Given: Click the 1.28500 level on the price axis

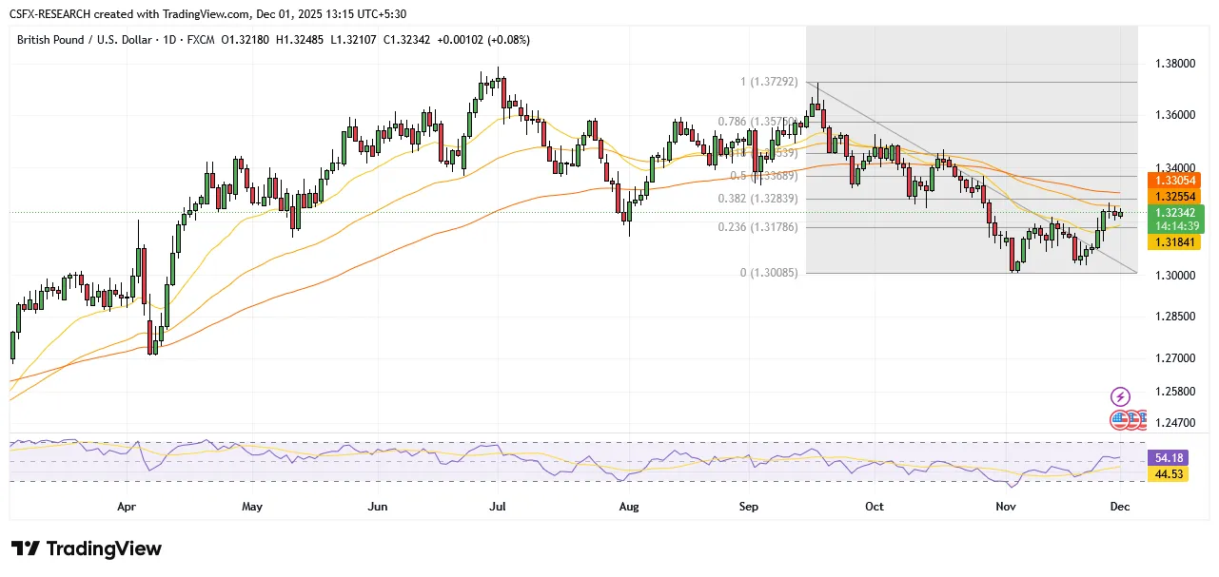Looking at the screenshot, I should tap(1180, 317).
